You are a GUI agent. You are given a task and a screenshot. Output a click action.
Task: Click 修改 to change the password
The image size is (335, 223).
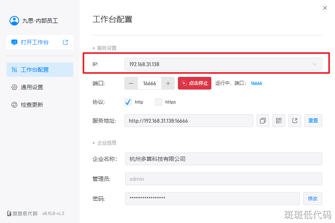pyautogui.click(x=313, y=199)
